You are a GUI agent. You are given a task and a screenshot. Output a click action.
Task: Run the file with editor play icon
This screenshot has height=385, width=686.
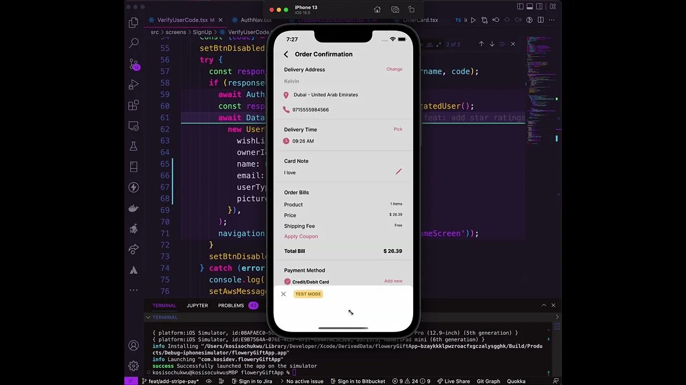(x=473, y=20)
